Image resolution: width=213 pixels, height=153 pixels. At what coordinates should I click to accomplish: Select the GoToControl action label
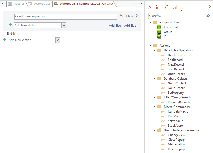[x=177, y=83]
